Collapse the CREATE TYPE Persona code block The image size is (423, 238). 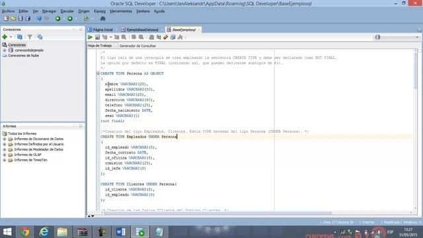tap(98, 73)
